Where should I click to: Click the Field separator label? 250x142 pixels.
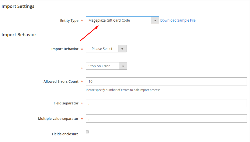(66, 103)
